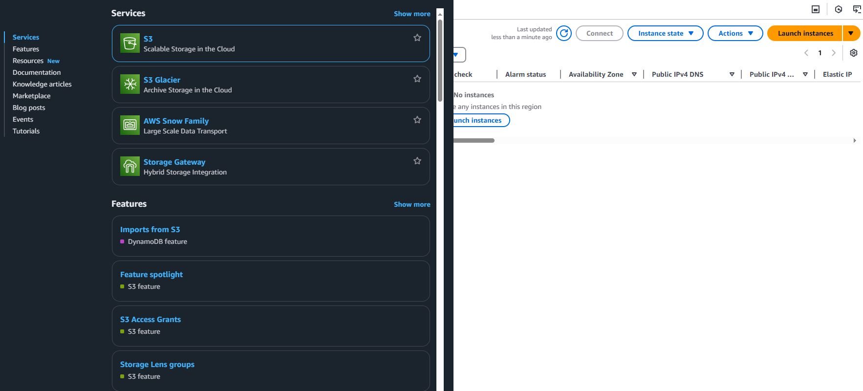This screenshot has height=391, width=863.
Task: Click the orange Launch instances button
Action: click(805, 33)
